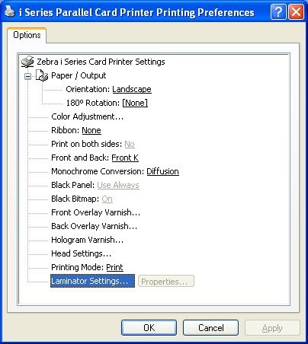Click the printer icon in the title bar
This screenshot has height=344, width=308.
pyautogui.click(x=10, y=11)
